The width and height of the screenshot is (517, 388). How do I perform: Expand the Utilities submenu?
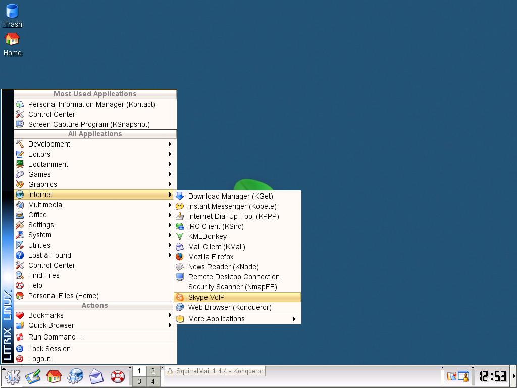(94, 245)
